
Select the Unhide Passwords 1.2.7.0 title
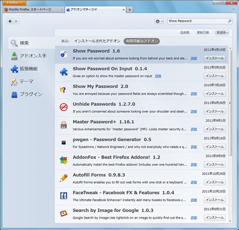(x=104, y=104)
